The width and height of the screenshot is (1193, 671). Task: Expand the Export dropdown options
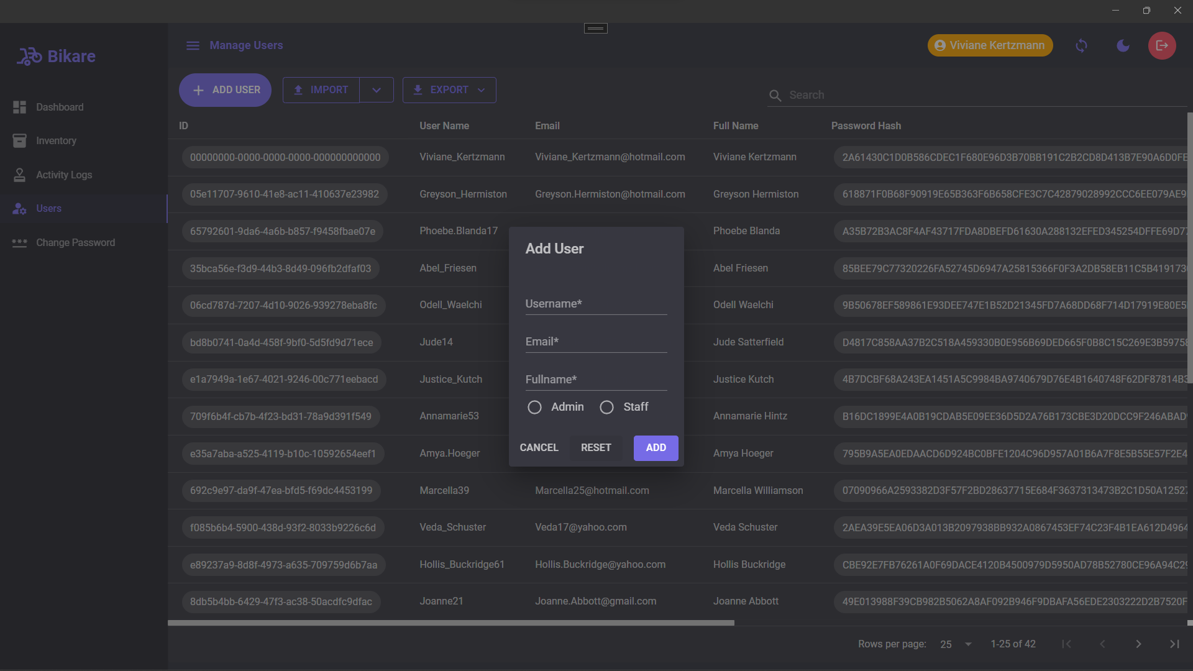pyautogui.click(x=483, y=90)
